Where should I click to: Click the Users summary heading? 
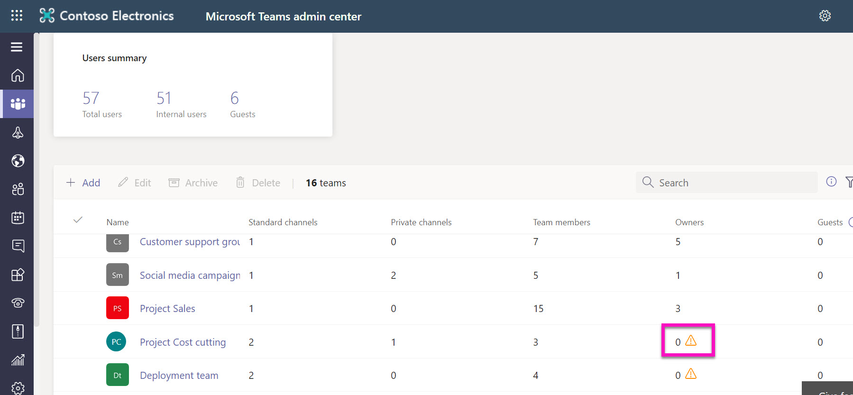coord(114,58)
